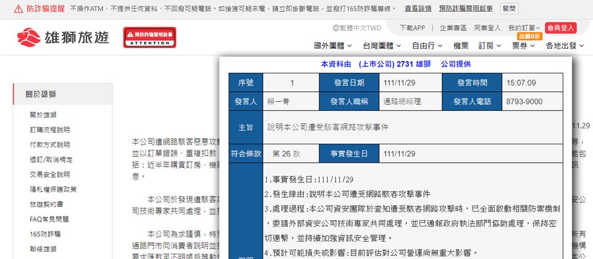This screenshot has width=593, height=259.
Task: Open 預防詐騙聲明啟事 link in top bar
Action: [466, 9]
